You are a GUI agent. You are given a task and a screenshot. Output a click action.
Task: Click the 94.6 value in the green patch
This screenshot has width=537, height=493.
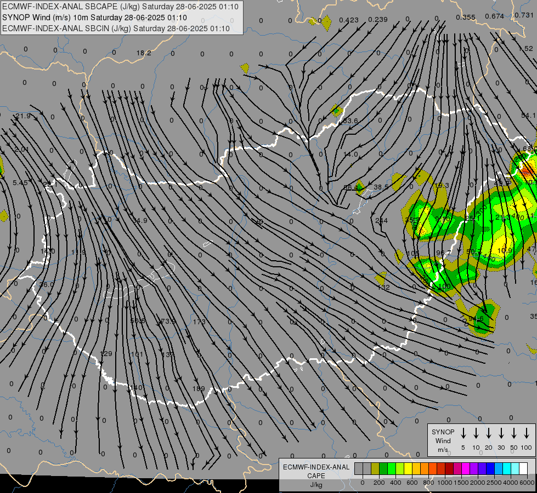[x=476, y=318]
